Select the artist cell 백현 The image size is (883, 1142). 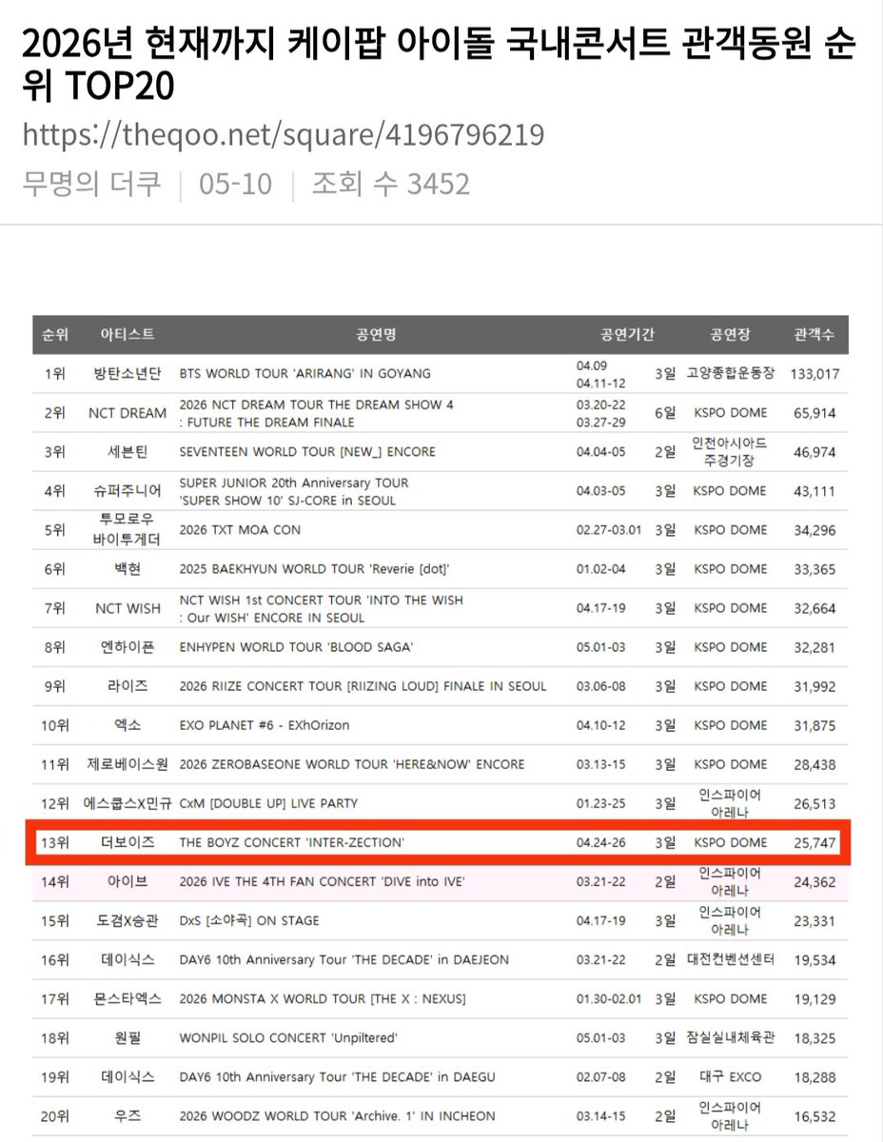point(128,569)
